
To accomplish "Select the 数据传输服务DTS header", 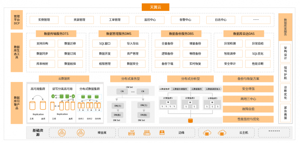I will point(56,34).
